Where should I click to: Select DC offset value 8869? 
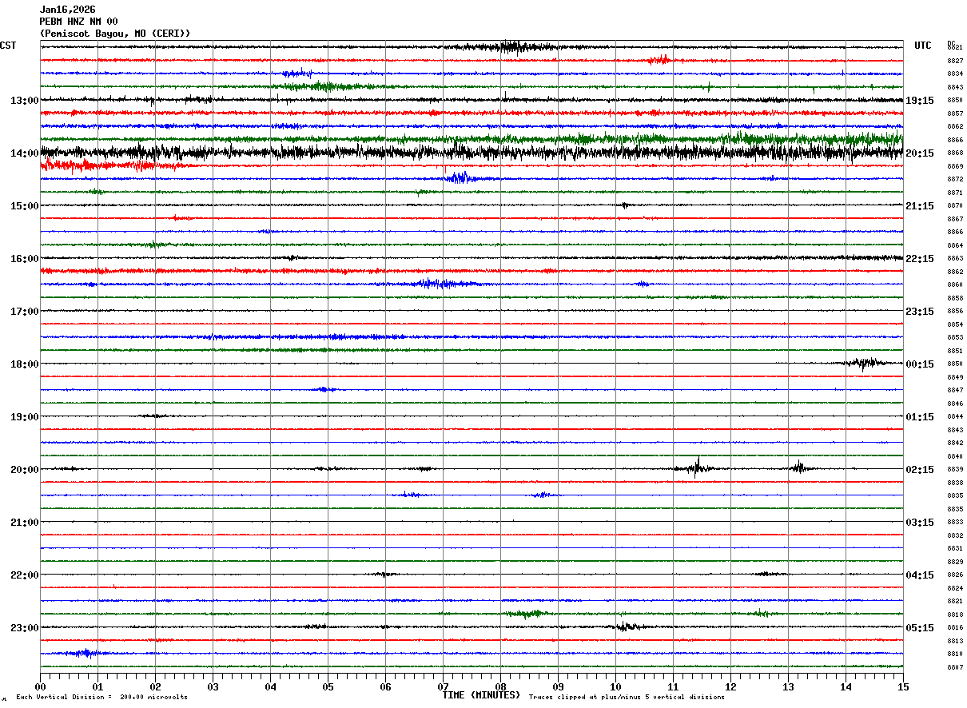click(x=955, y=166)
